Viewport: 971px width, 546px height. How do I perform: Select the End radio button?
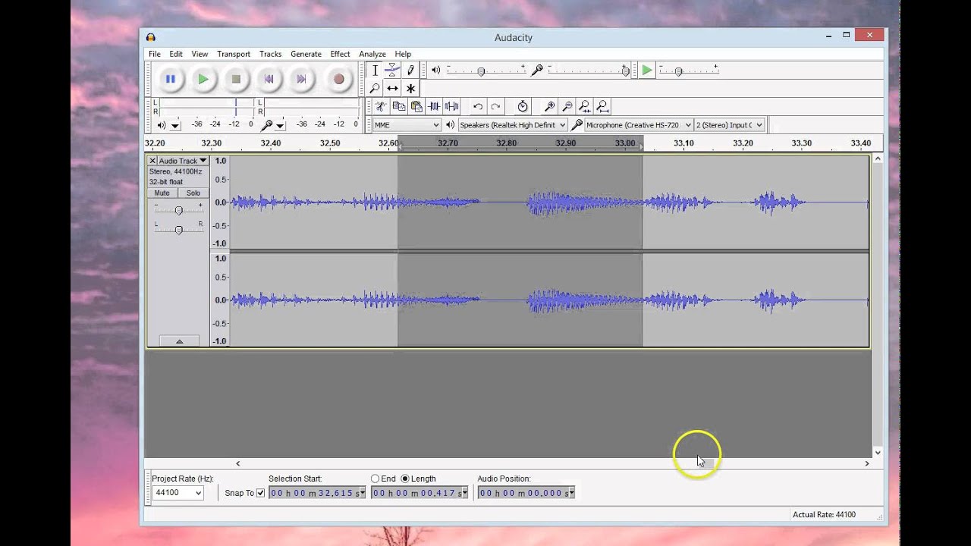[x=375, y=479]
